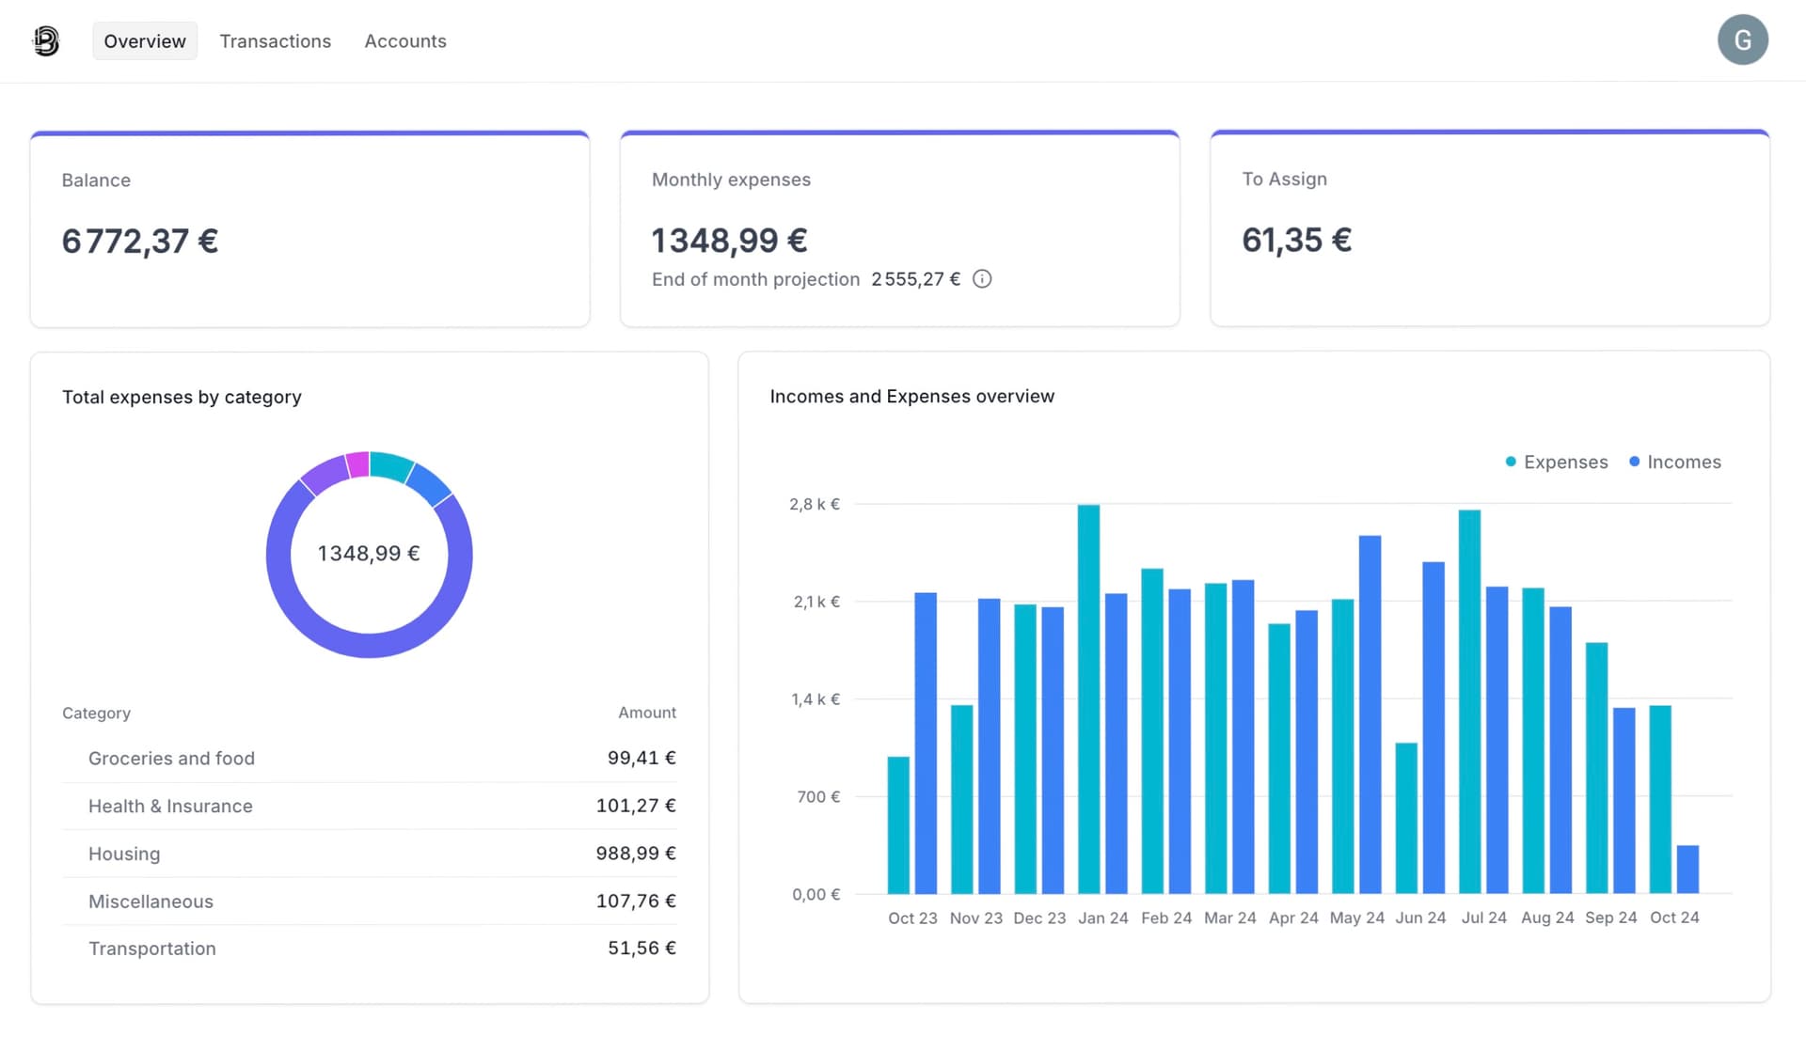The image size is (1806, 1051).
Task: Click the Jan 24 expenses bar
Action: pos(1088,699)
